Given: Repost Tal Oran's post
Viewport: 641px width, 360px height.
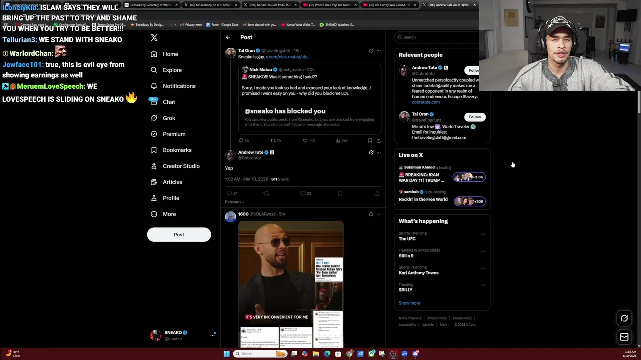Looking at the screenshot, I should point(275,141).
